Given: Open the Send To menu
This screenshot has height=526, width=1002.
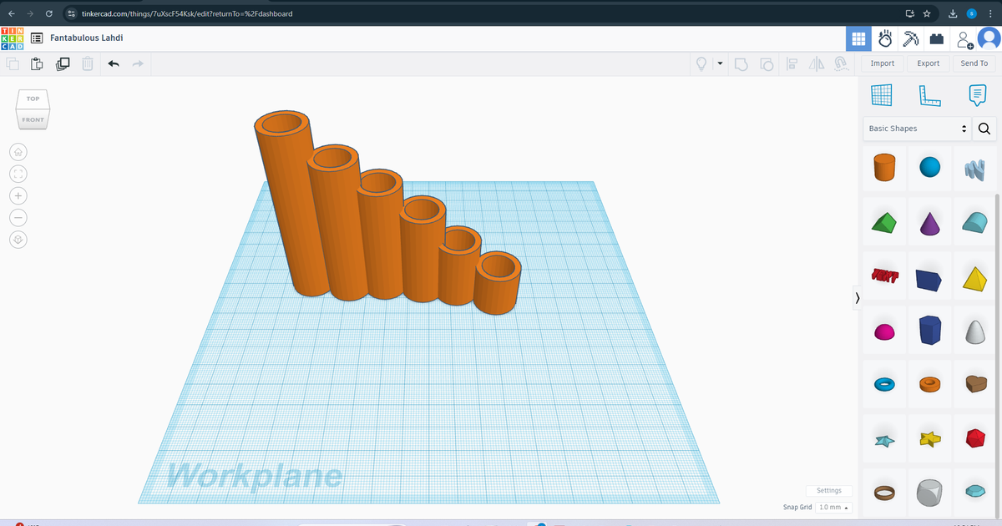Looking at the screenshot, I should [974, 63].
